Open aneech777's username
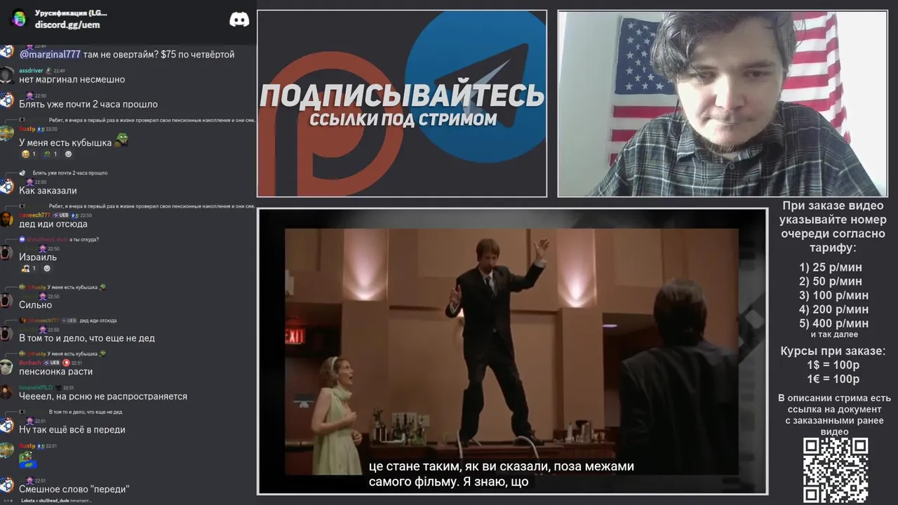This screenshot has width=898, height=505. (x=34, y=215)
